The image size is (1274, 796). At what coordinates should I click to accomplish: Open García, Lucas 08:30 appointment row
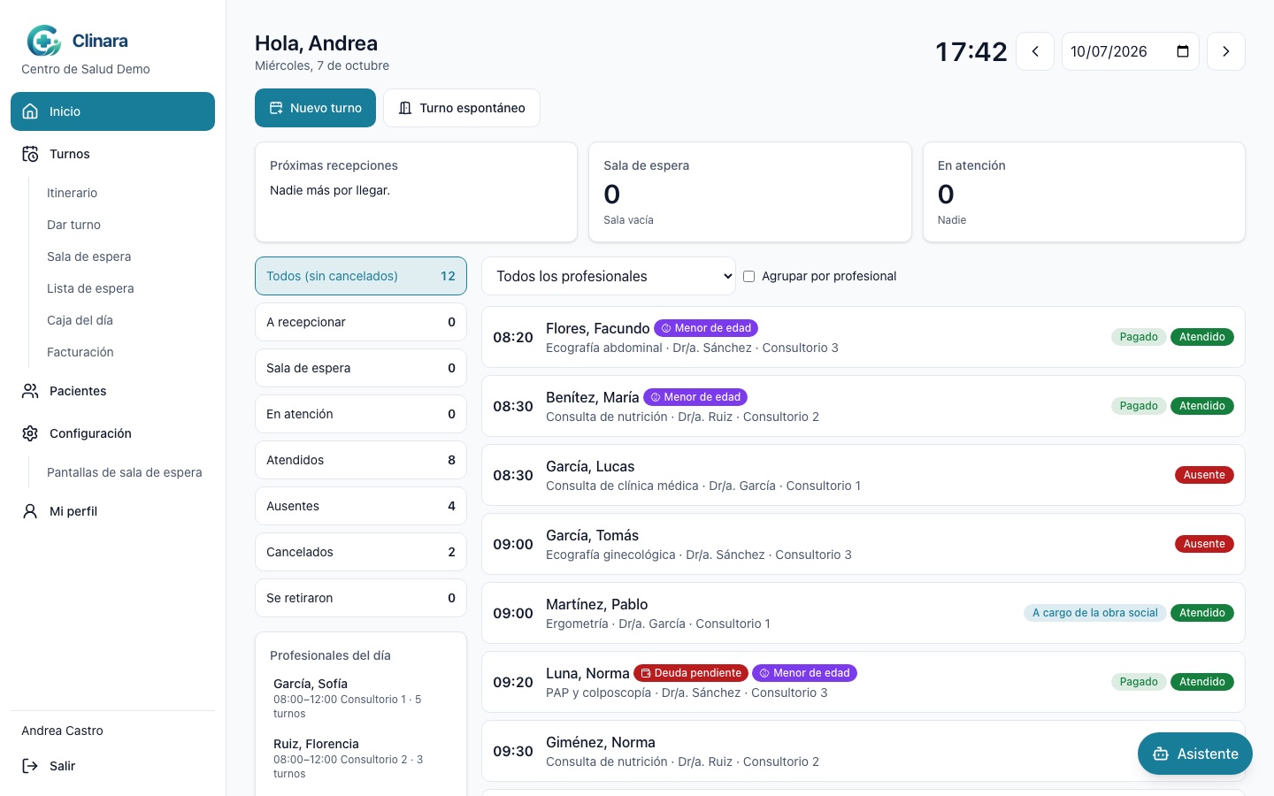click(863, 475)
